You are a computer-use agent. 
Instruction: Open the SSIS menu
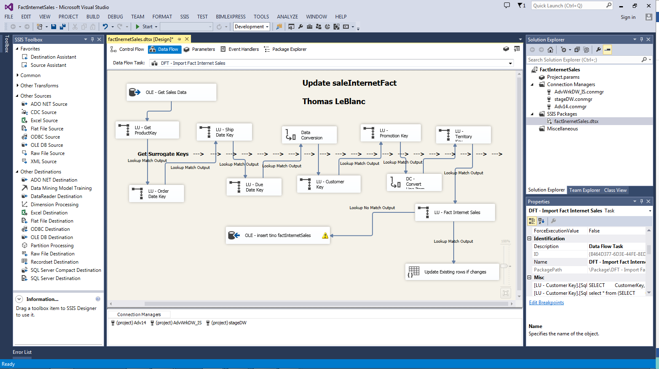(x=184, y=17)
